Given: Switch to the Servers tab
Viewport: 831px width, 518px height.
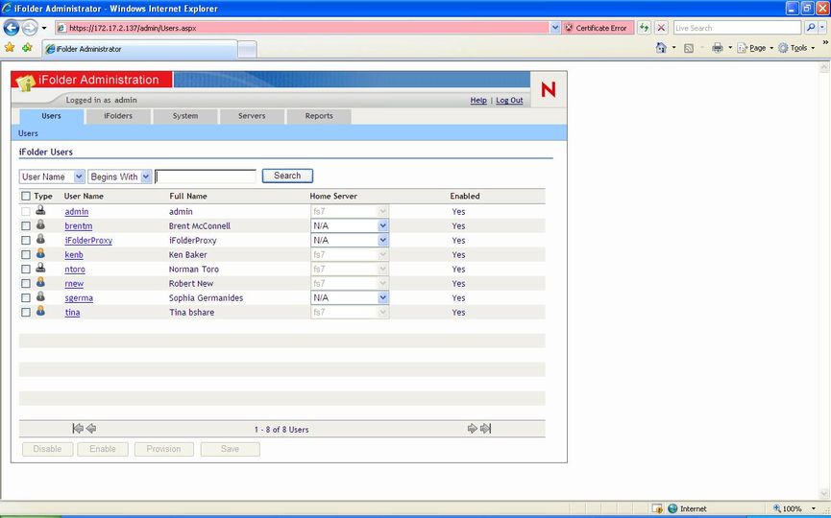Looking at the screenshot, I should (252, 116).
